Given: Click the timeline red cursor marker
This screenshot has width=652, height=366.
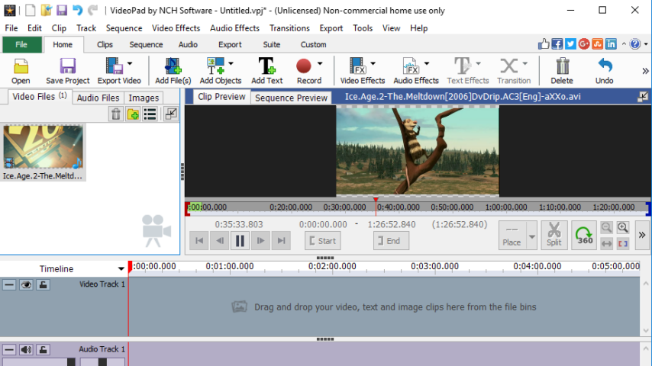Looking at the screenshot, I should (130, 267).
